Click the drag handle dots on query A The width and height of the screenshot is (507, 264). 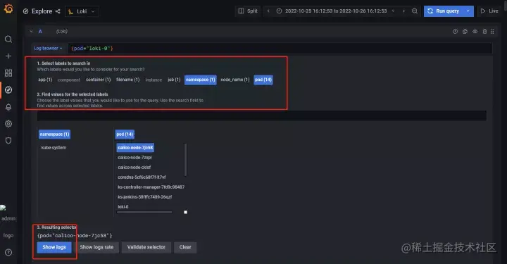pyautogui.click(x=492, y=32)
